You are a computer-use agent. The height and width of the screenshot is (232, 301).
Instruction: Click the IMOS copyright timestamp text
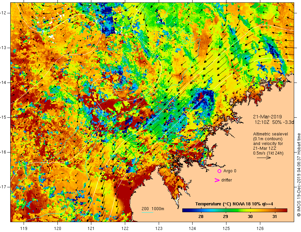(x=299, y=175)
